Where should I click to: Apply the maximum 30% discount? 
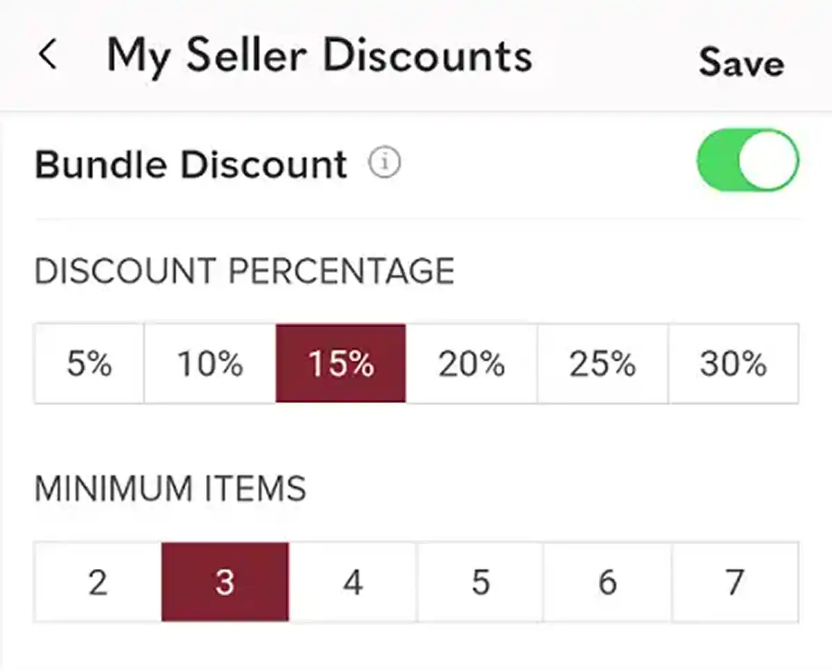(x=733, y=362)
